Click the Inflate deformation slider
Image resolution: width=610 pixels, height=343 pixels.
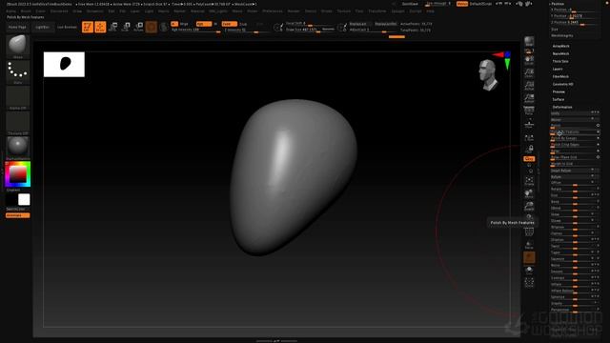575,284
